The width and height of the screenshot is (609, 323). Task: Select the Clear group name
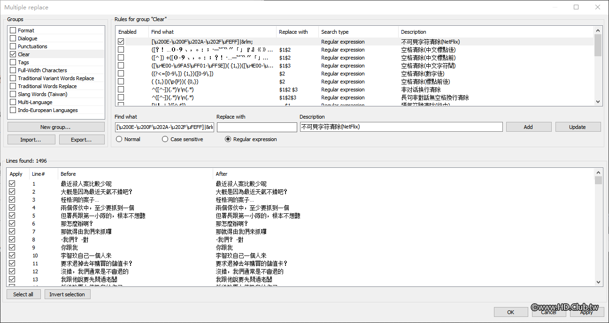tap(24, 54)
